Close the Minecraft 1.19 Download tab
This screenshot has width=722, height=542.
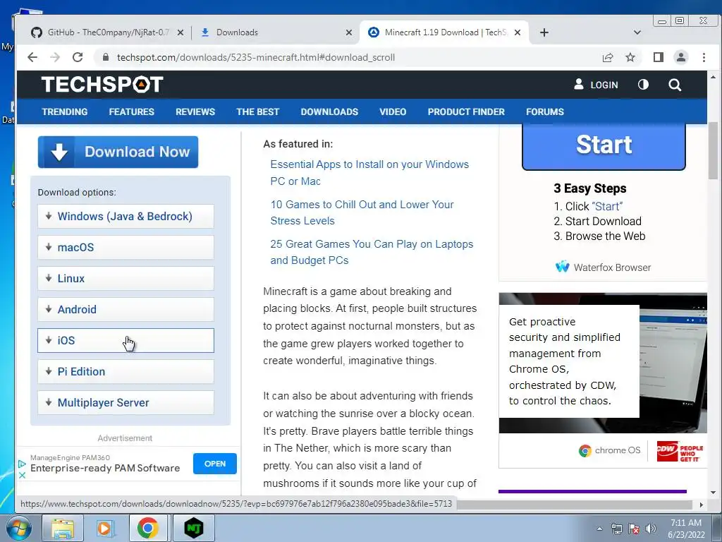click(518, 32)
